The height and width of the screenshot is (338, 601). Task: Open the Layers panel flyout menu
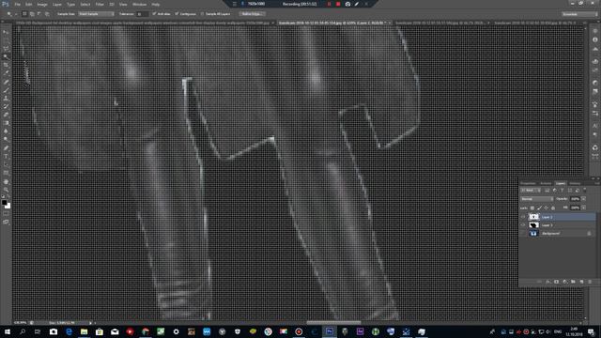pyautogui.click(x=597, y=184)
